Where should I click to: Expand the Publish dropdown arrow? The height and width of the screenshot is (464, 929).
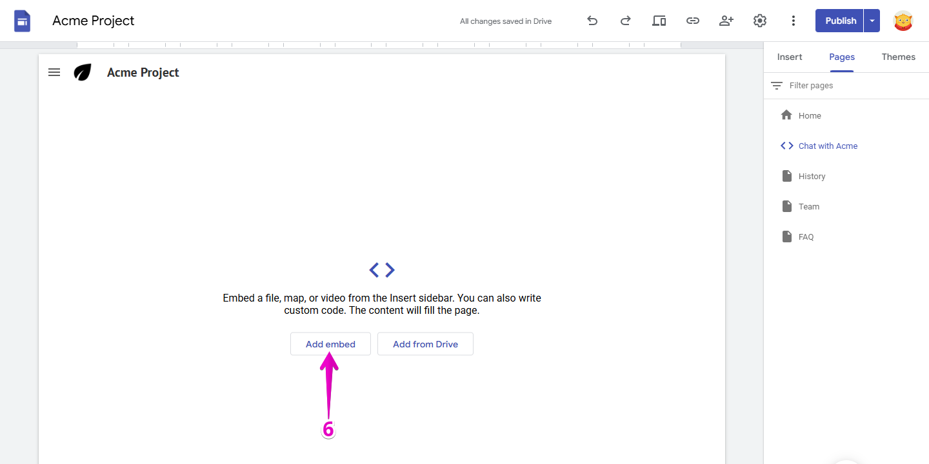pyautogui.click(x=872, y=21)
